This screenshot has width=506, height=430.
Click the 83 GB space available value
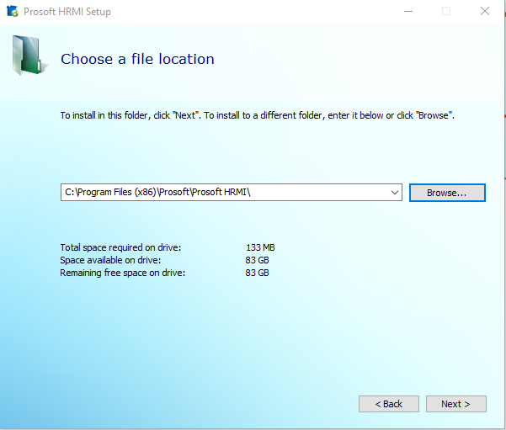coord(257,260)
